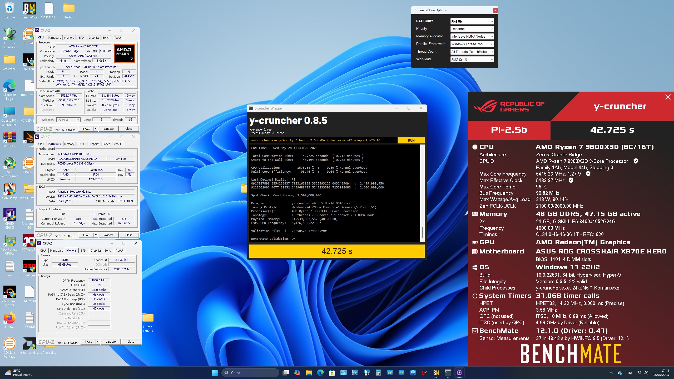Close the Command Line Options dialog
The width and height of the screenshot is (674, 379).
tap(495, 11)
